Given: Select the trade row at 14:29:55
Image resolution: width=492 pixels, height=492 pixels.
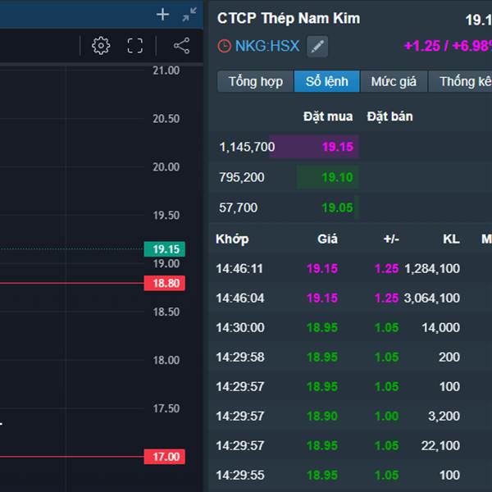Looking at the screenshot, I should tap(350, 475).
